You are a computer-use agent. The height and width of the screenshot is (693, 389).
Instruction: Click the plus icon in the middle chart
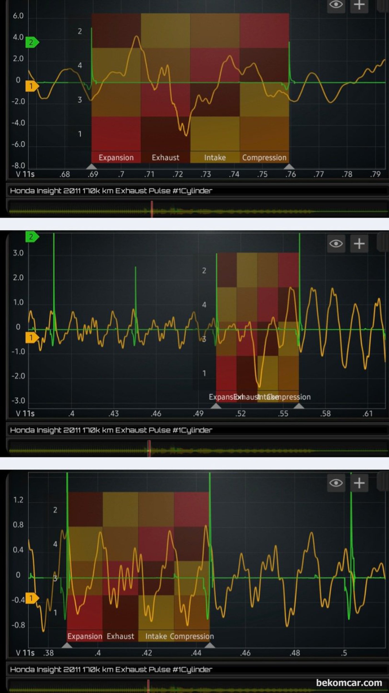coord(359,244)
